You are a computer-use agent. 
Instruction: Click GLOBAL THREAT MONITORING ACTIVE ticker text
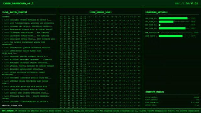point(157,111)
